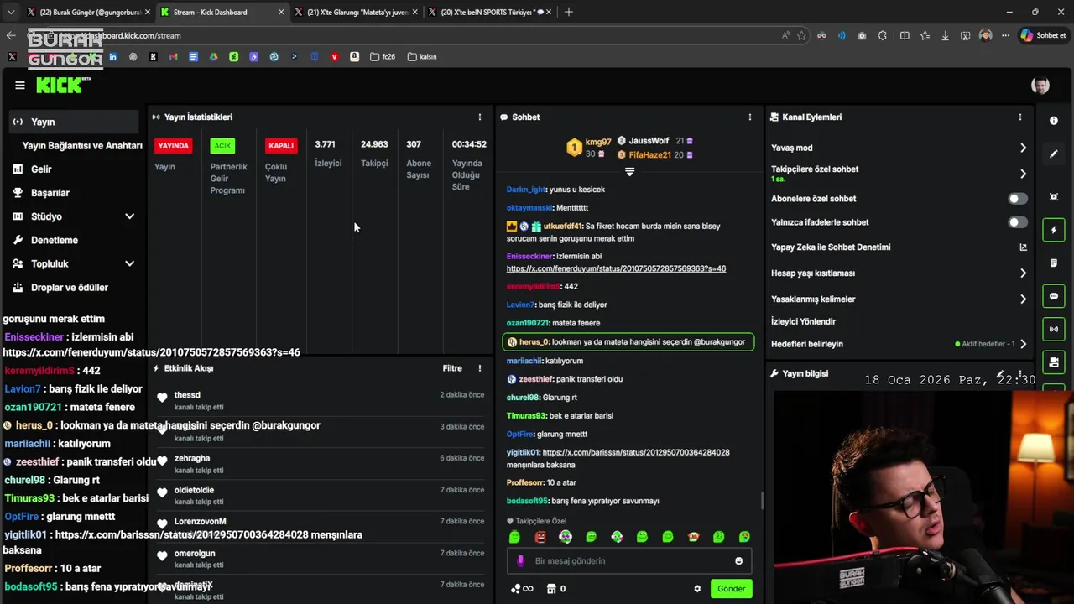The height and width of the screenshot is (604, 1074).
Task: Click the Filtre button in Etkinlik Akışı
Action: coord(452,368)
